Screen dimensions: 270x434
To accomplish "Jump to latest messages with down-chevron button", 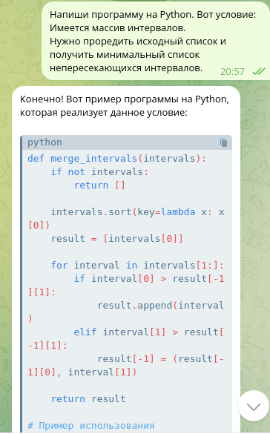I will [x=254, y=406].
